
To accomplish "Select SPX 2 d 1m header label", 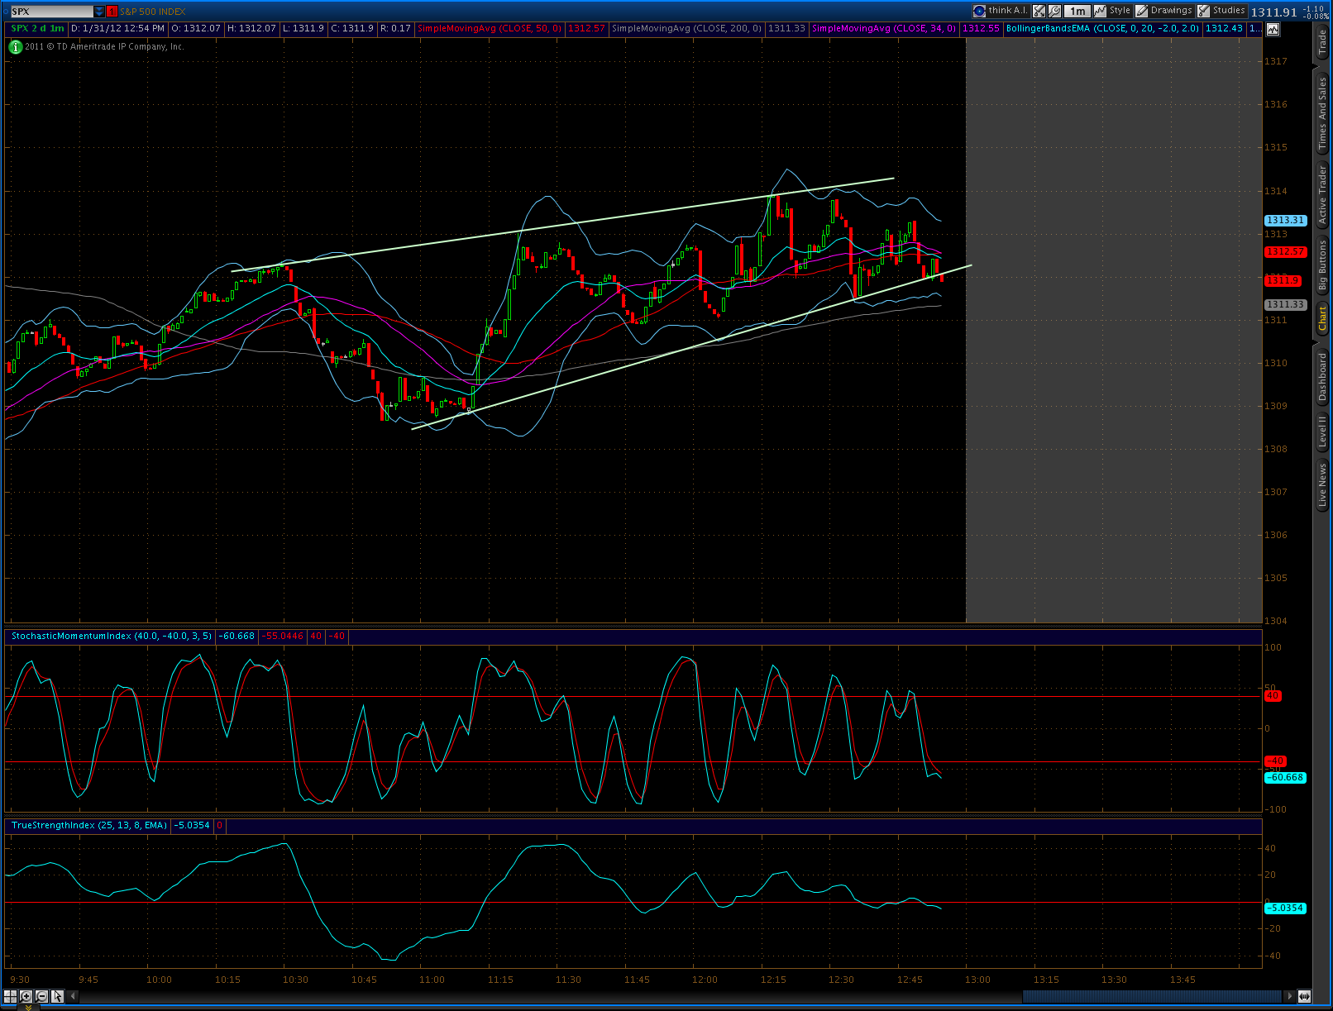I will (x=37, y=28).
